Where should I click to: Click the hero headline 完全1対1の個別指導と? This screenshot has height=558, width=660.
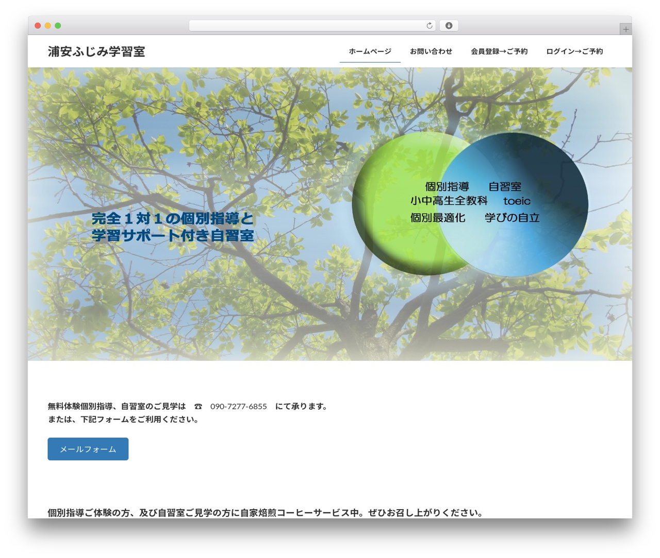point(173,218)
